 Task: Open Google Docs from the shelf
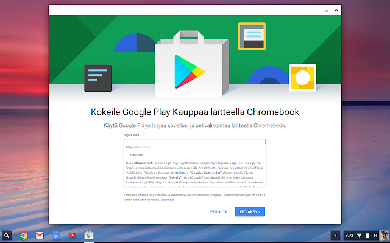[x=55, y=235]
